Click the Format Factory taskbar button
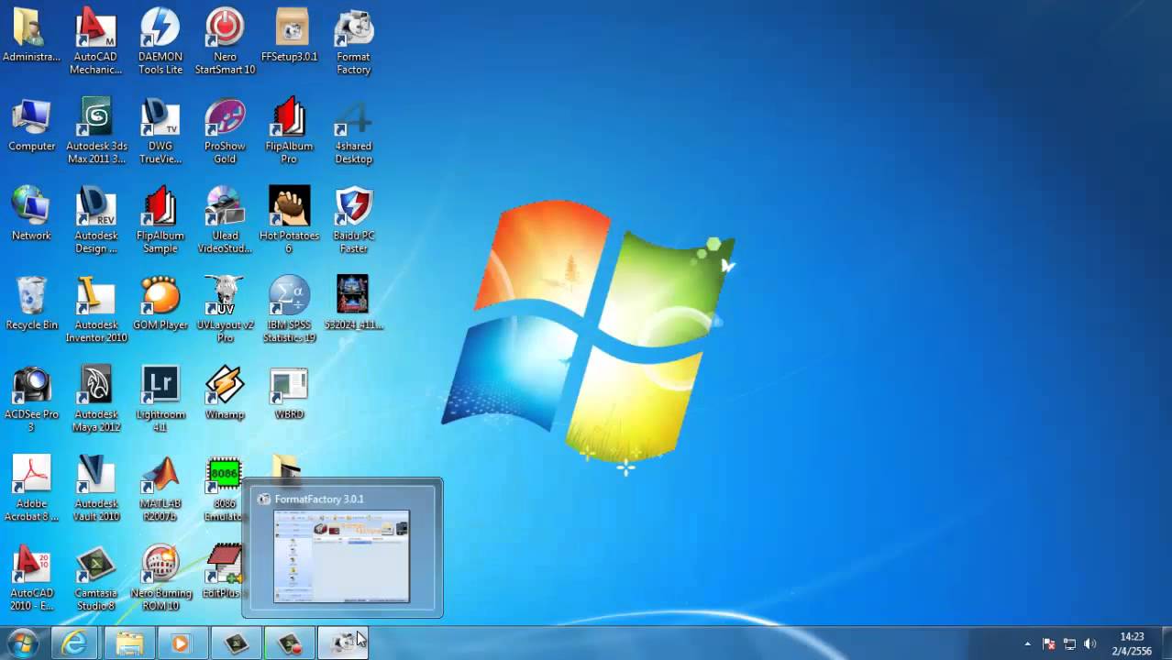The image size is (1172, 660). 342,643
